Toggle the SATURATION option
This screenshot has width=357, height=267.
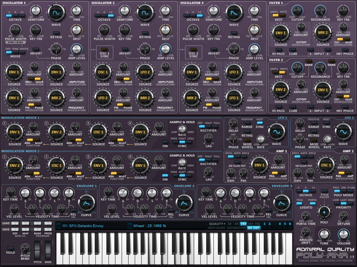coord(236,228)
